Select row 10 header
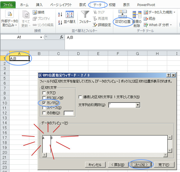The image size is (180, 172). [x=5, y=103]
